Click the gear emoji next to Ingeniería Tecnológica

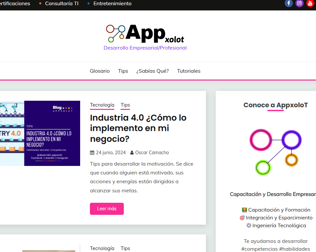pyautogui.click(x=249, y=226)
